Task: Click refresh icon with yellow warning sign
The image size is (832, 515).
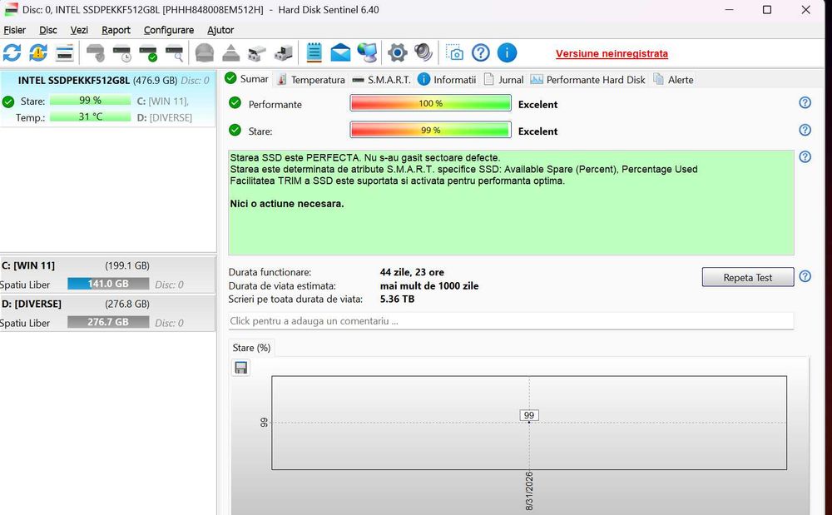Action: point(38,53)
